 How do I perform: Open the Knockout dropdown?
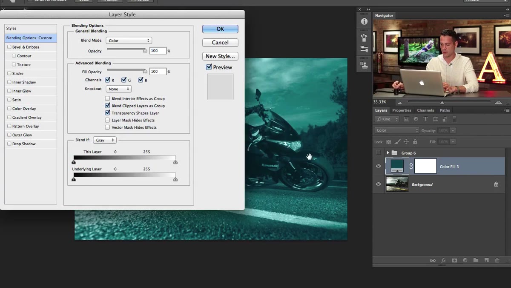119,89
